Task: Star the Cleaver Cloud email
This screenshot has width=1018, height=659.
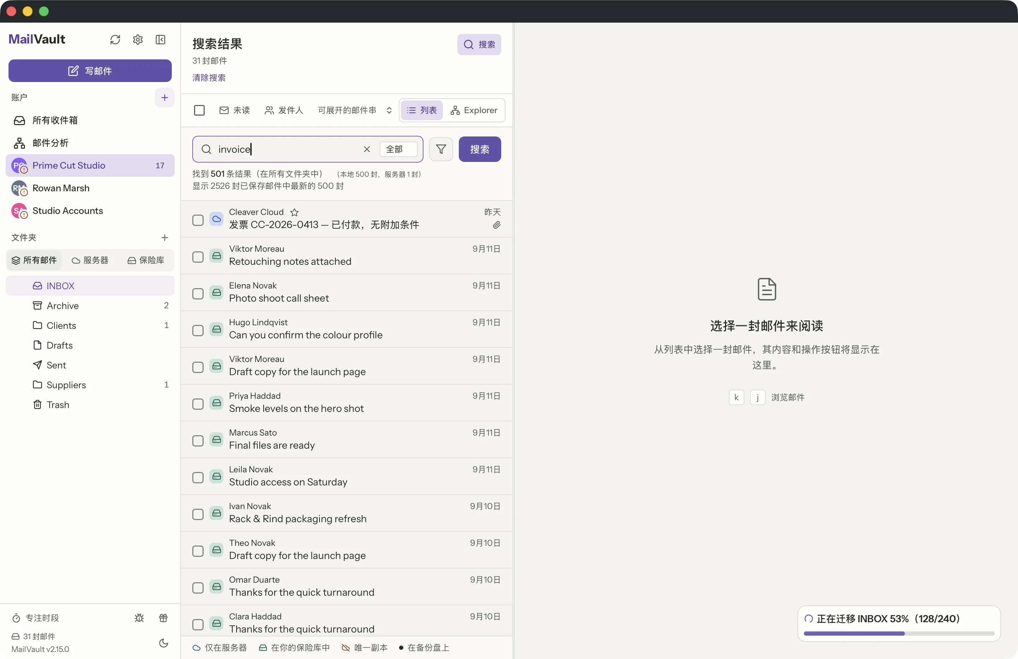Action: tap(294, 212)
